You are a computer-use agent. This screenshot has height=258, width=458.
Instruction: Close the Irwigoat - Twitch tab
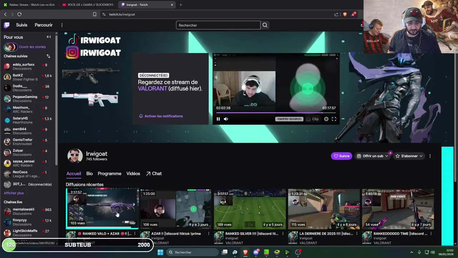coord(172,5)
